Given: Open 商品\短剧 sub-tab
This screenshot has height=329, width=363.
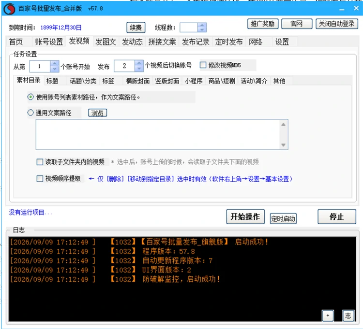Looking at the screenshot, I should 222,81.
